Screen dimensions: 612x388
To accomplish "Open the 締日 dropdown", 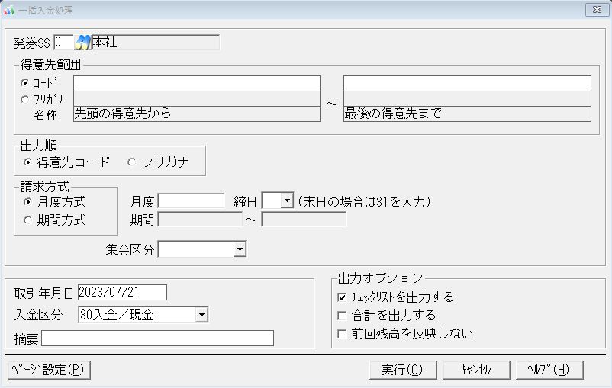I will (x=287, y=201).
